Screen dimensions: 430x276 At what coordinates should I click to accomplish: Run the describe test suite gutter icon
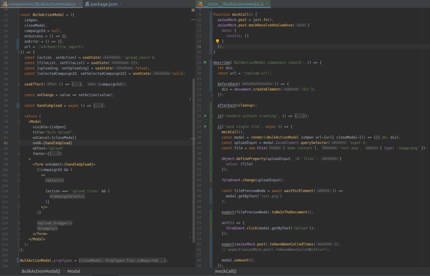coord(205,62)
